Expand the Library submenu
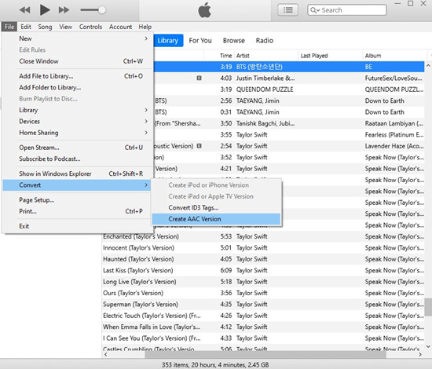Screen dimensions: 432x369 pos(77,110)
